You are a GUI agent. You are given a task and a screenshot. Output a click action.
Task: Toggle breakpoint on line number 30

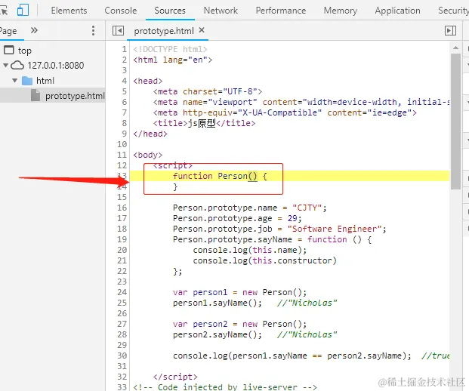coord(122,356)
